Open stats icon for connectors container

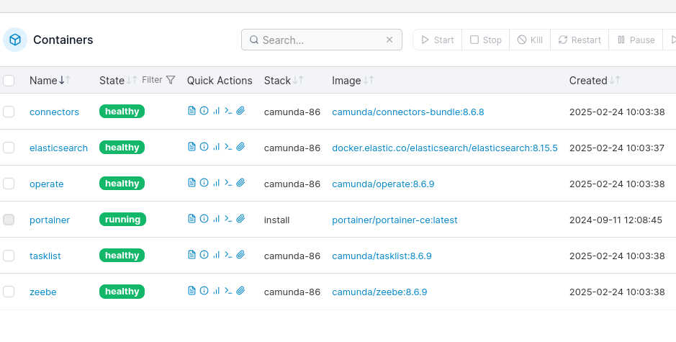point(217,111)
